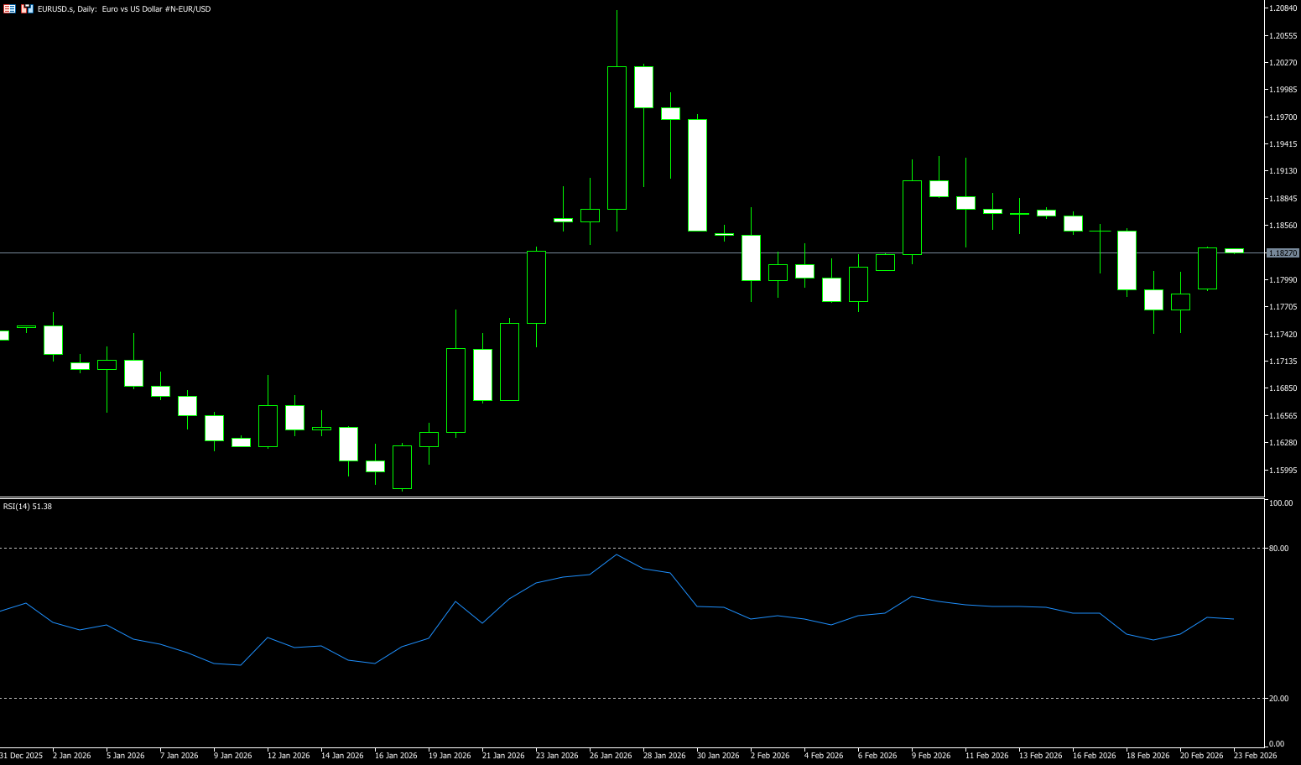Click the divider between chart and RSI panel
Image resolution: width=1301 pixels, height=765 pixels.
(629, 498)
